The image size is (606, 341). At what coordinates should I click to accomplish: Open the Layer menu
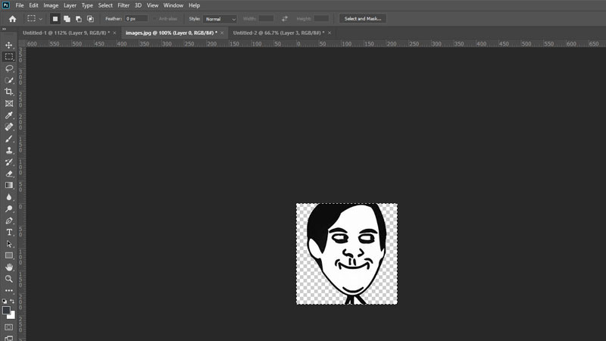point(70,5)
